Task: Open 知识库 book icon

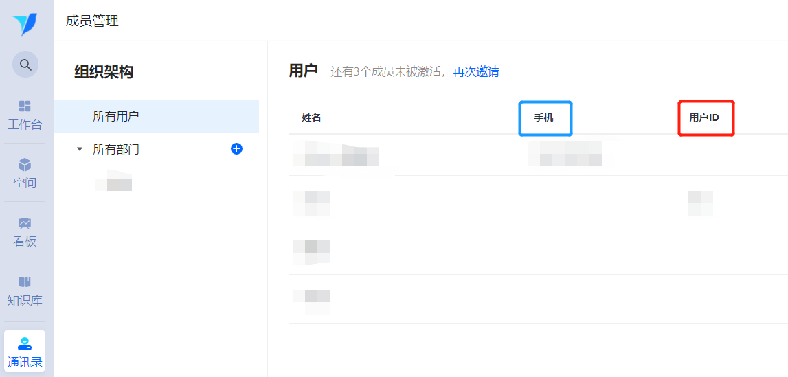Action: [25, 290]
